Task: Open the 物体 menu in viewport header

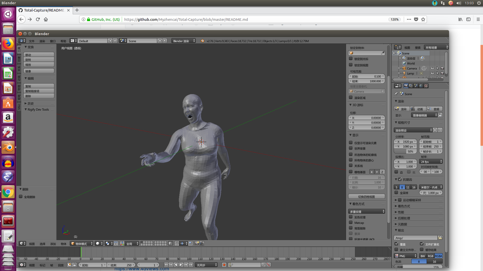Action: coord(64,244)
